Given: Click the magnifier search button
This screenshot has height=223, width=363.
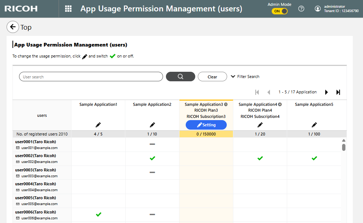Looking at the screenshot, I should (180, 77).
